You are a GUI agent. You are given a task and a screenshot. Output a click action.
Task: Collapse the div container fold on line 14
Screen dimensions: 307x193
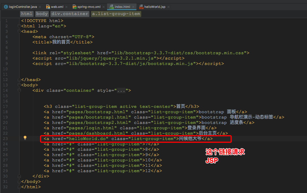(19, 90)
